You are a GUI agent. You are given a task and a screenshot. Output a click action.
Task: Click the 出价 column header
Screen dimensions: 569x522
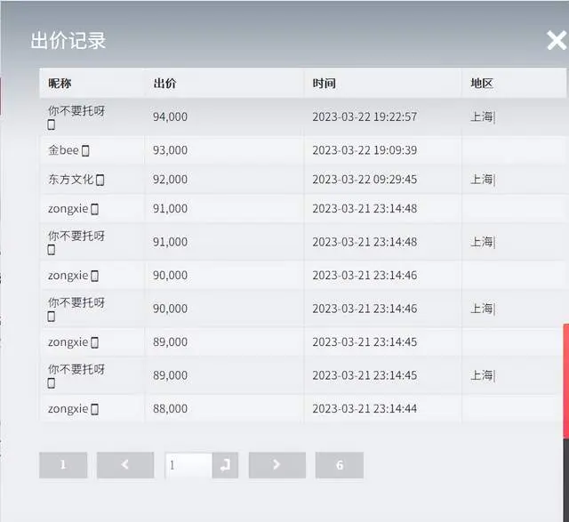point(164,84)
